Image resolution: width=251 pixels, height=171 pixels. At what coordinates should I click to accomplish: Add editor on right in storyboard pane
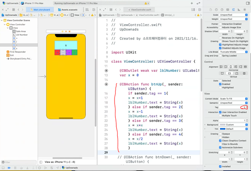coord(94,10)
